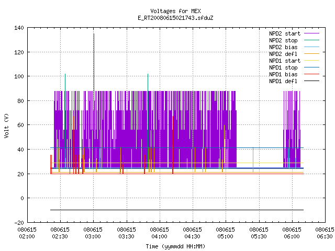Click the x-axis label 080615 03:30

tap(127, 233)
